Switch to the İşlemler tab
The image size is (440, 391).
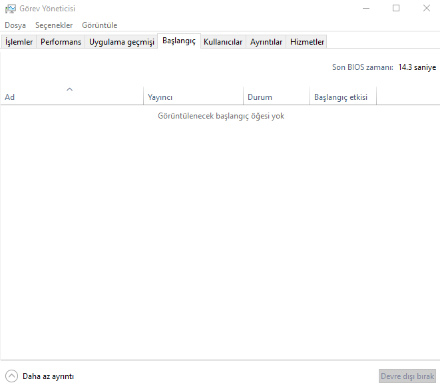pyautogui.click(x=19, y=42)
